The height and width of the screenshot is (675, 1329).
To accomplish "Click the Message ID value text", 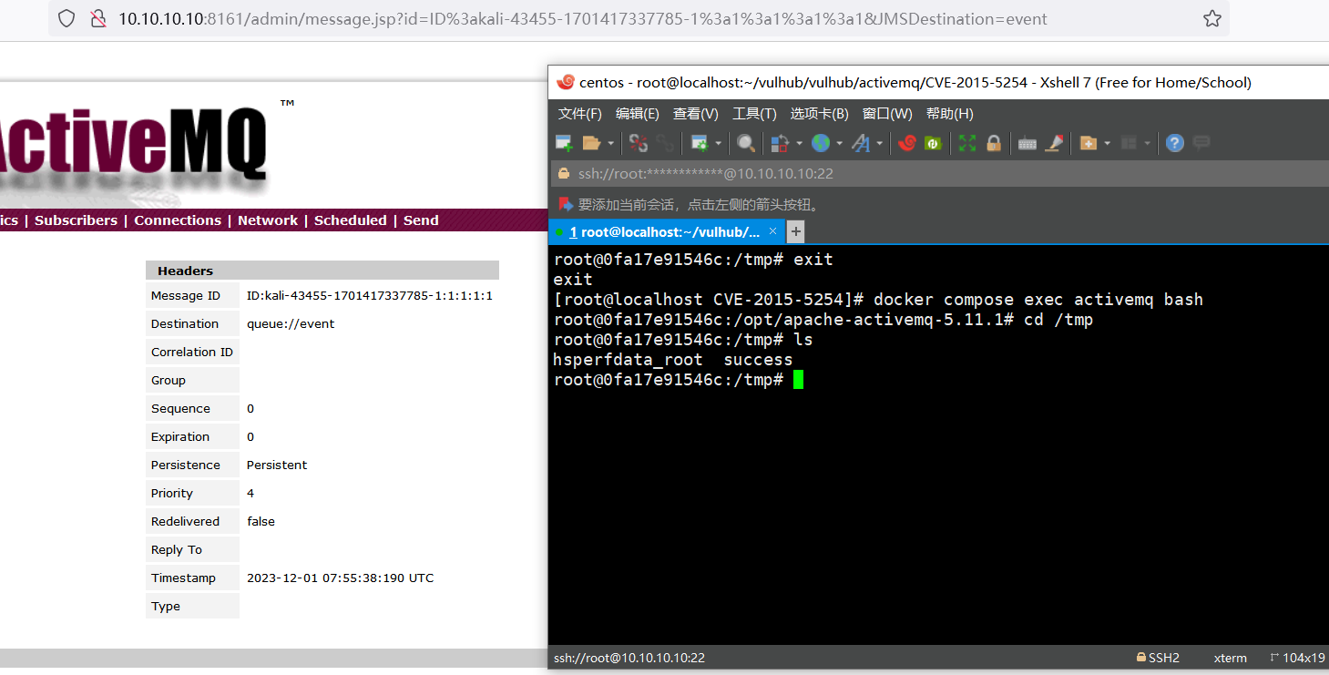I will [370, 295].
